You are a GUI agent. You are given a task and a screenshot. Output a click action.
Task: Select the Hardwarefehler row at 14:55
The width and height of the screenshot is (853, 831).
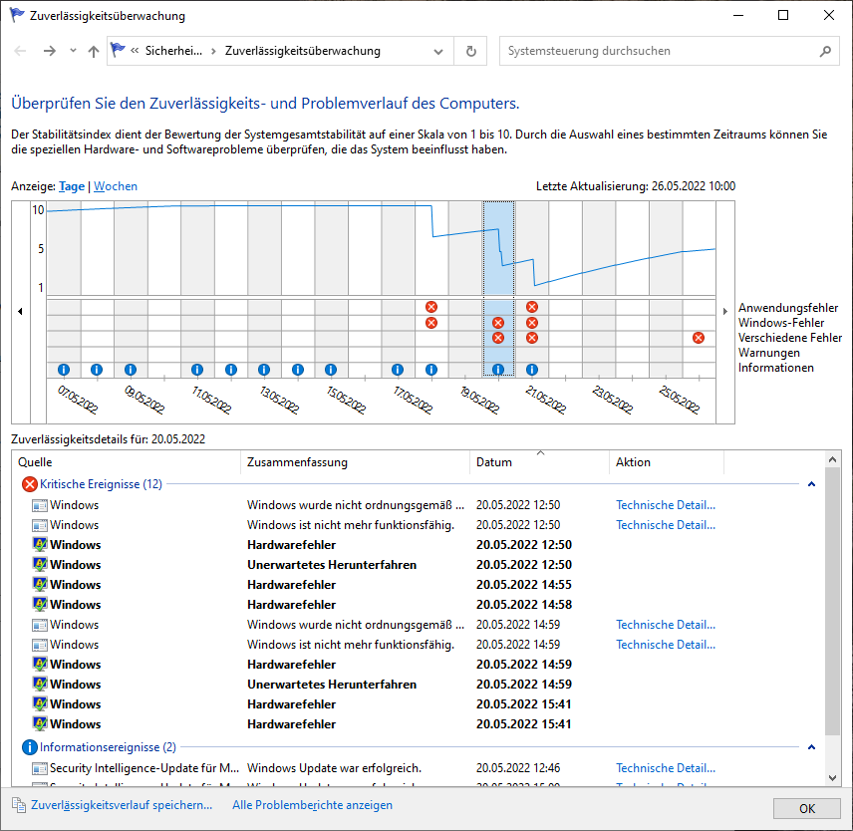(418, 585)
